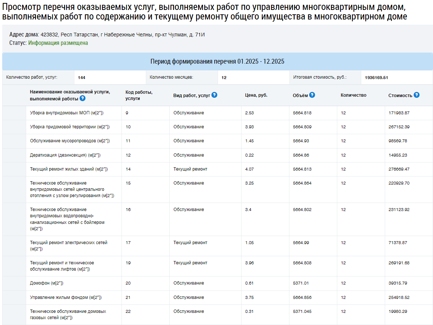Click 'Итоговая стоимость, руб.' label

[320, 77]
